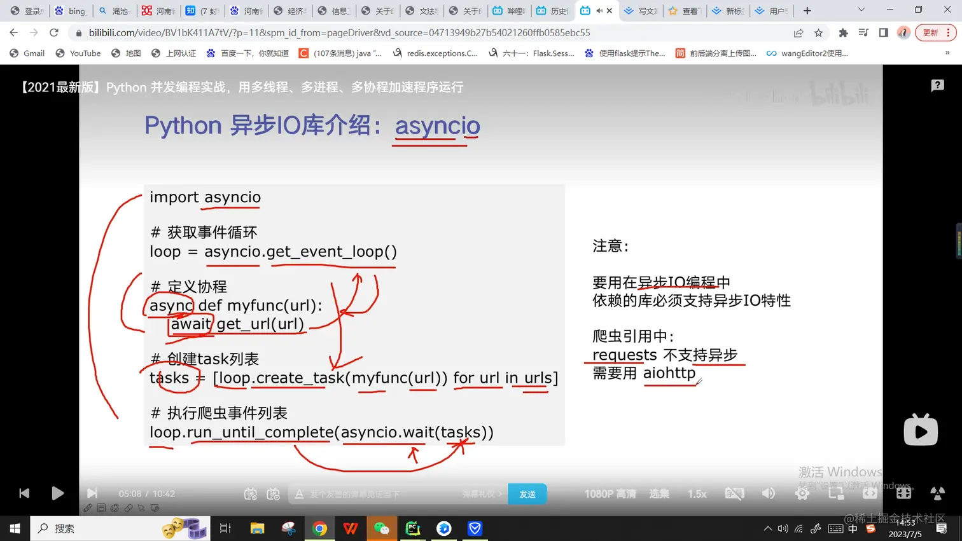This screenshot has height=541, width=962.
Task: Open danmaku settings next to the danmaku toggle
Action: point(274,494)
